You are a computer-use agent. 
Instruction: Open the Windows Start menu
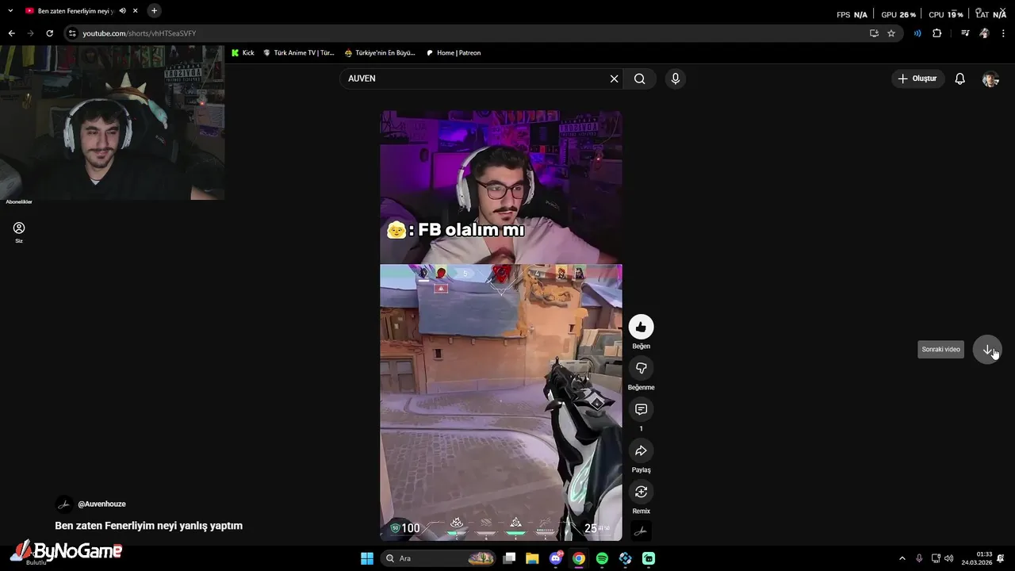point(367,558)
